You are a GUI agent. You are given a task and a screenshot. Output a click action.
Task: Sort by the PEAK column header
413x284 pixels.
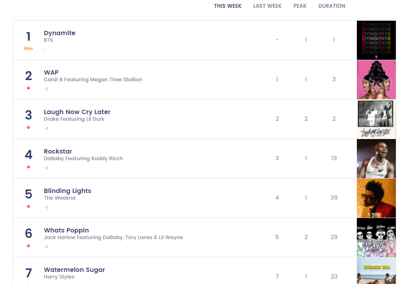pos(300,6)
